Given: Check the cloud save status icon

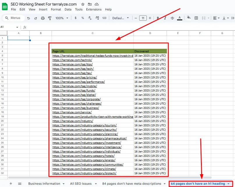Looking at the screenshot, I should tap(97, 4).
